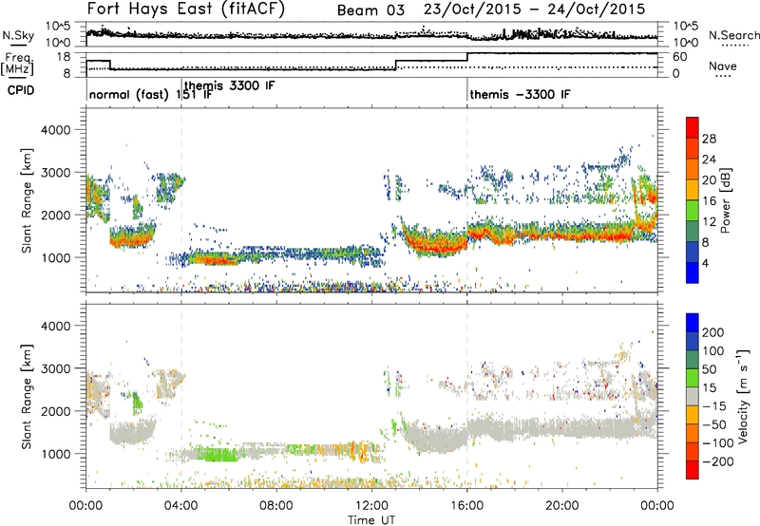Click the dashed 16:00 marker in power panel
This screenshot has width=760, height=526.
tap(467, 200)
